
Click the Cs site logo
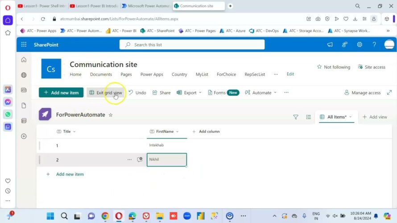51,69
